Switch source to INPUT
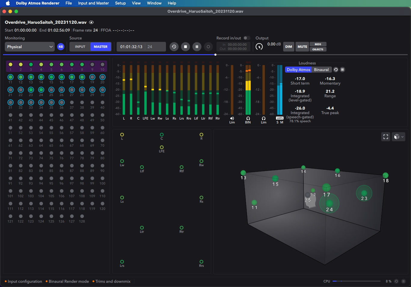Image resolution: width=411 pixels, height=287 pixels. [80, 47]
